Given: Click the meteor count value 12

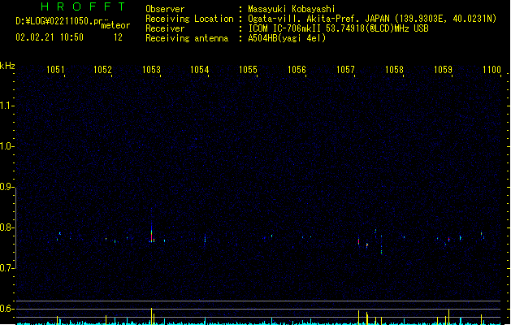Looking at the screenshot, I should (x=118, y=37).
